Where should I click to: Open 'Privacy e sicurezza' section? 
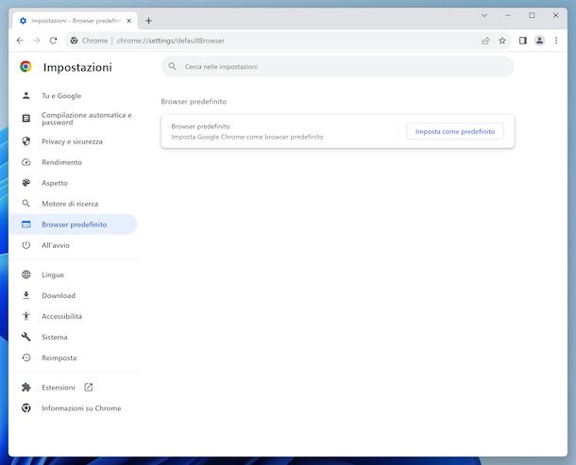74,141
